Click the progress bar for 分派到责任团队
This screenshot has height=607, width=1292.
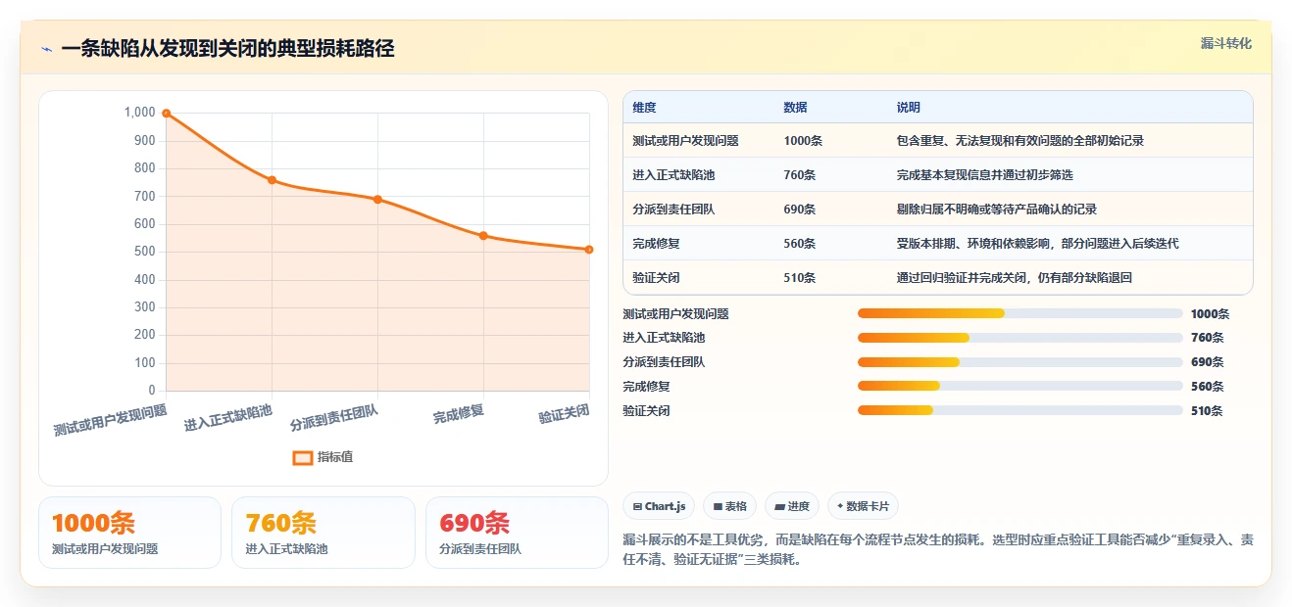tap(1020, 362)
